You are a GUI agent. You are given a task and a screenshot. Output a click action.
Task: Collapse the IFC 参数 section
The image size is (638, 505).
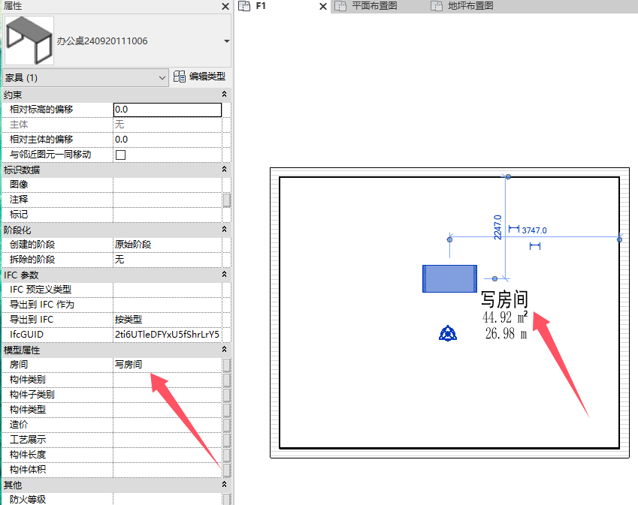click(x=224, y=275)
